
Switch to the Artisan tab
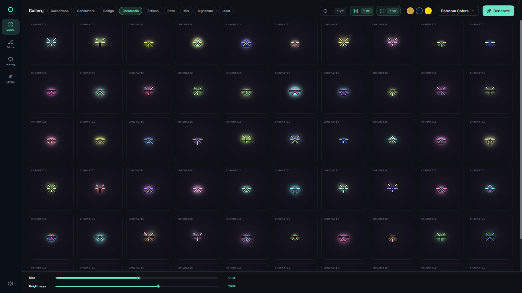pos(153,11)
